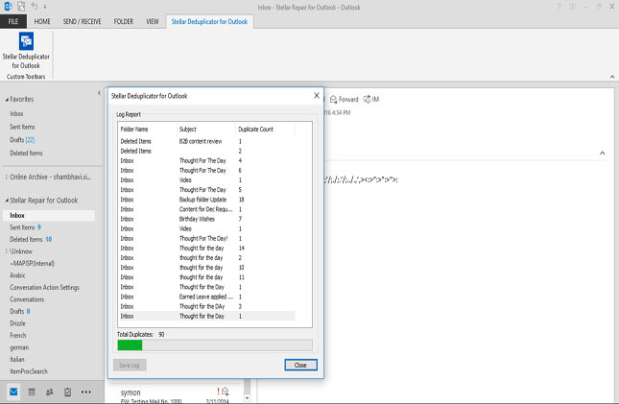
Task: Click the Stellar Deduplicator for Outlook ribbon icon
Action: coord(25,44)
